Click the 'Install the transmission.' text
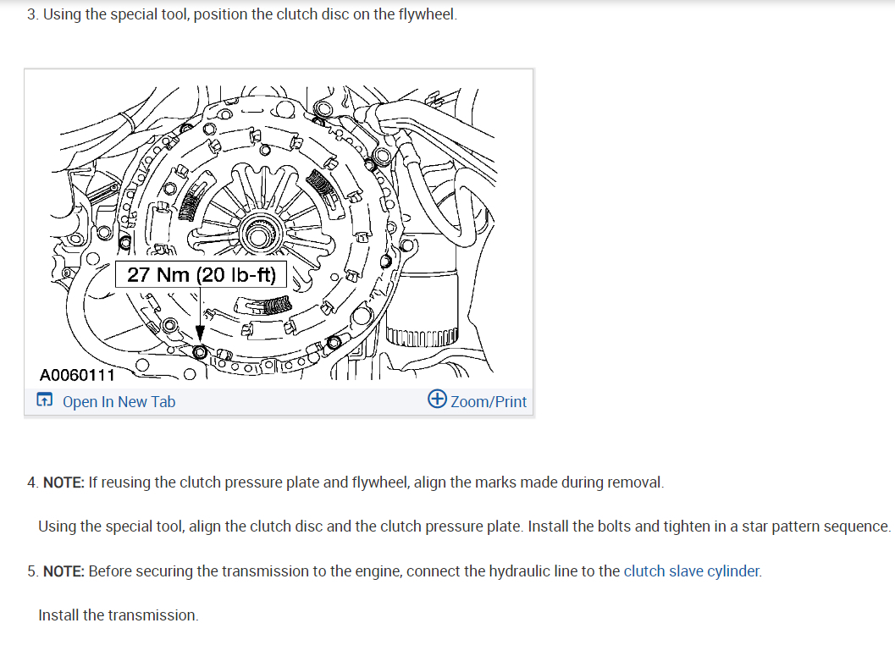Image resolution: width=895 pixels, height=645 pixels. click(119, 615)
